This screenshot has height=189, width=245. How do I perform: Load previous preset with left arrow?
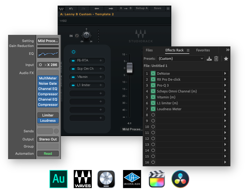97,8
